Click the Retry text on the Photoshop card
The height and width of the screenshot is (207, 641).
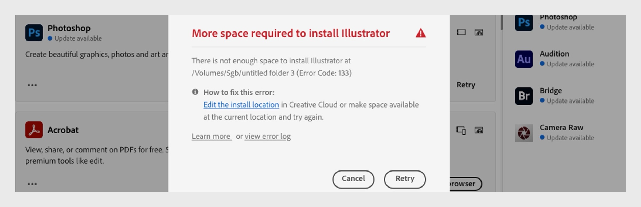click(x=466, y=85)
